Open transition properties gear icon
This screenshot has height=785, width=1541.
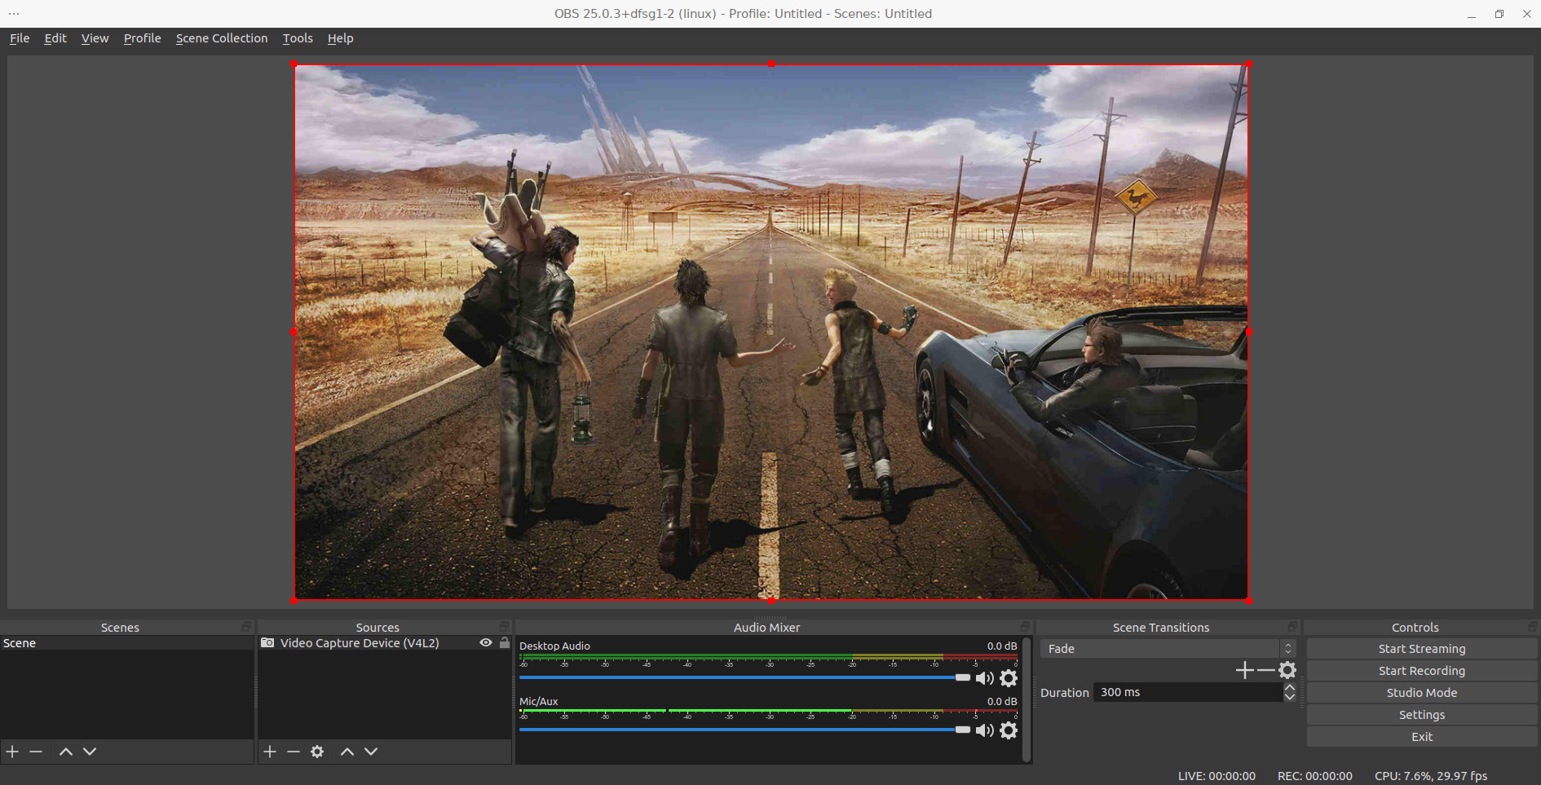tap(1287, 670)
